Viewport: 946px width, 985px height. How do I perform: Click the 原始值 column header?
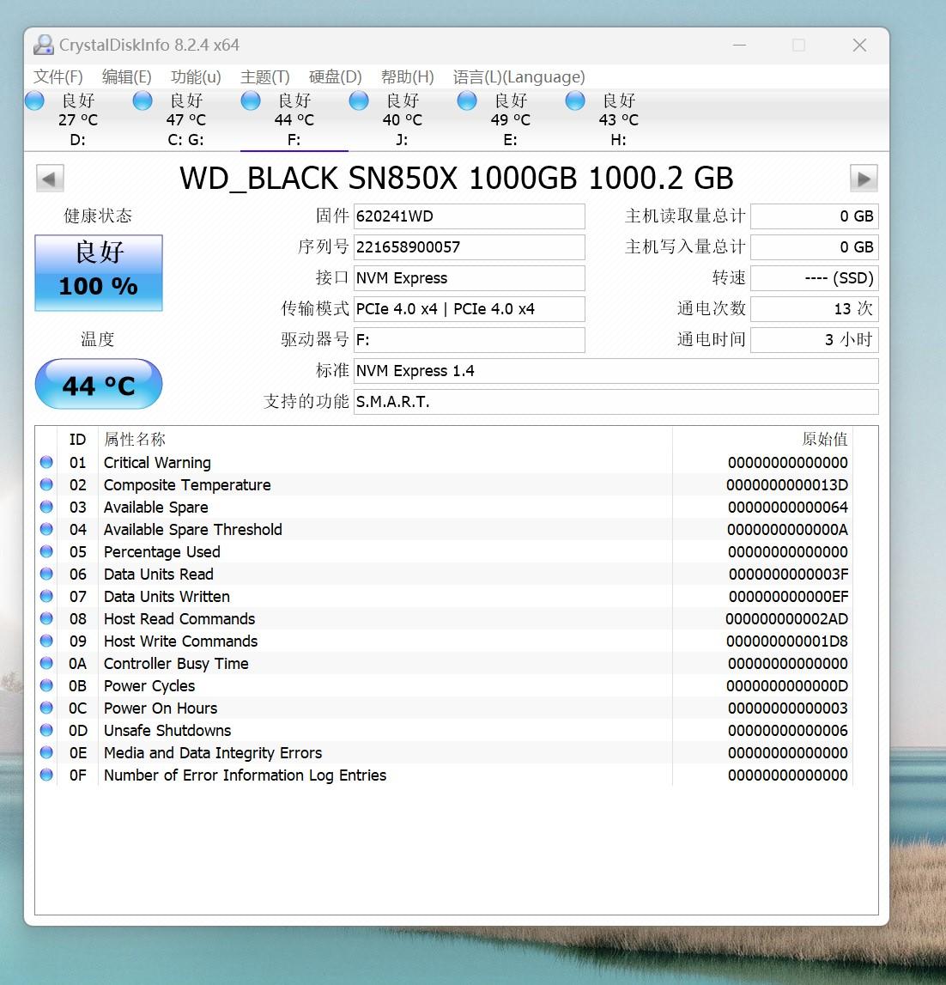coord(762,439)
